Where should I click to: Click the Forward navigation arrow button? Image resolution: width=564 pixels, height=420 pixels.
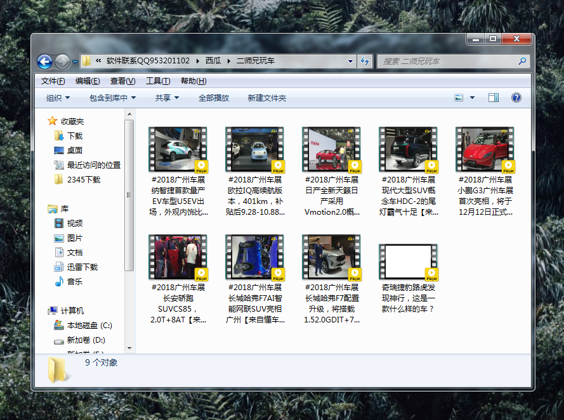tap(62, 62)
